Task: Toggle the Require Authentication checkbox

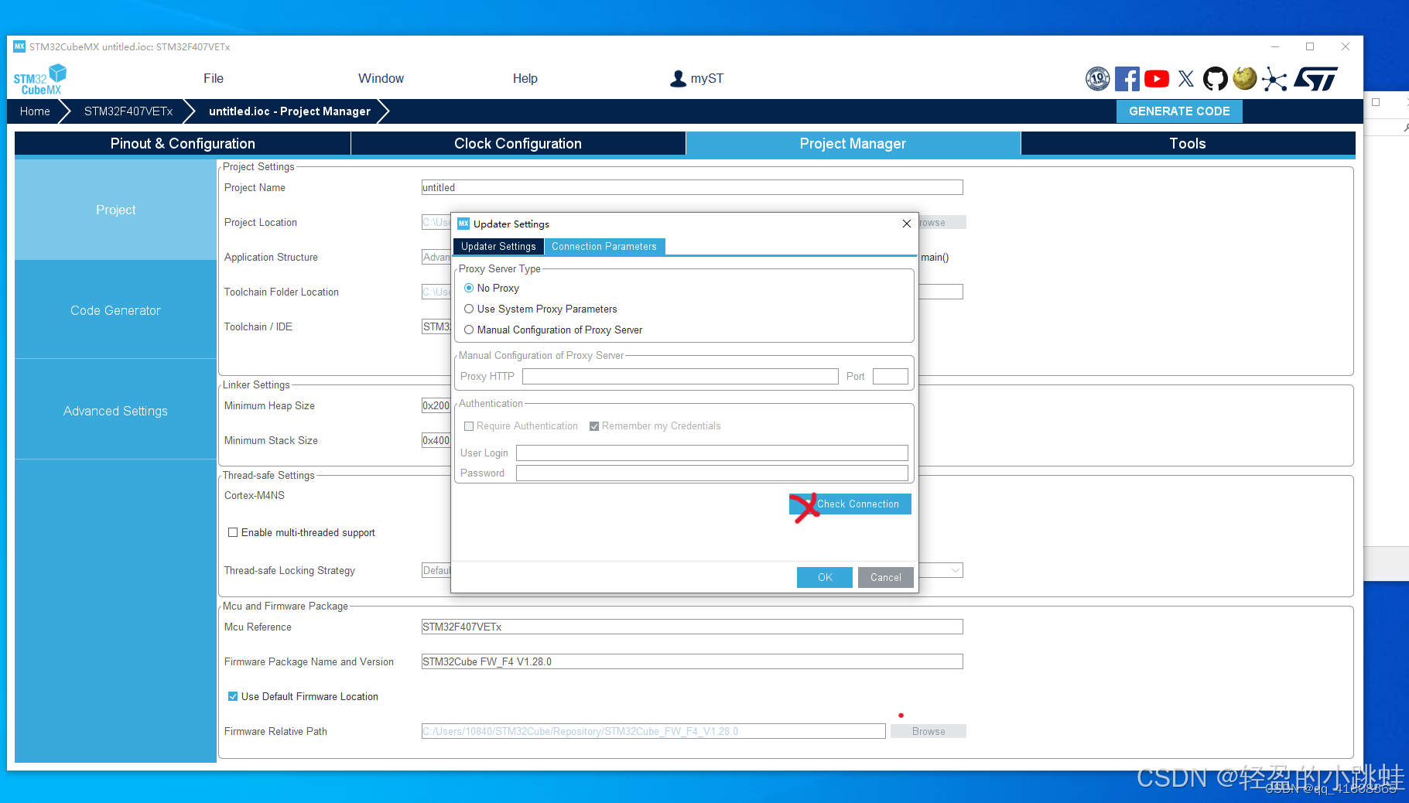Action: [469, 426]
